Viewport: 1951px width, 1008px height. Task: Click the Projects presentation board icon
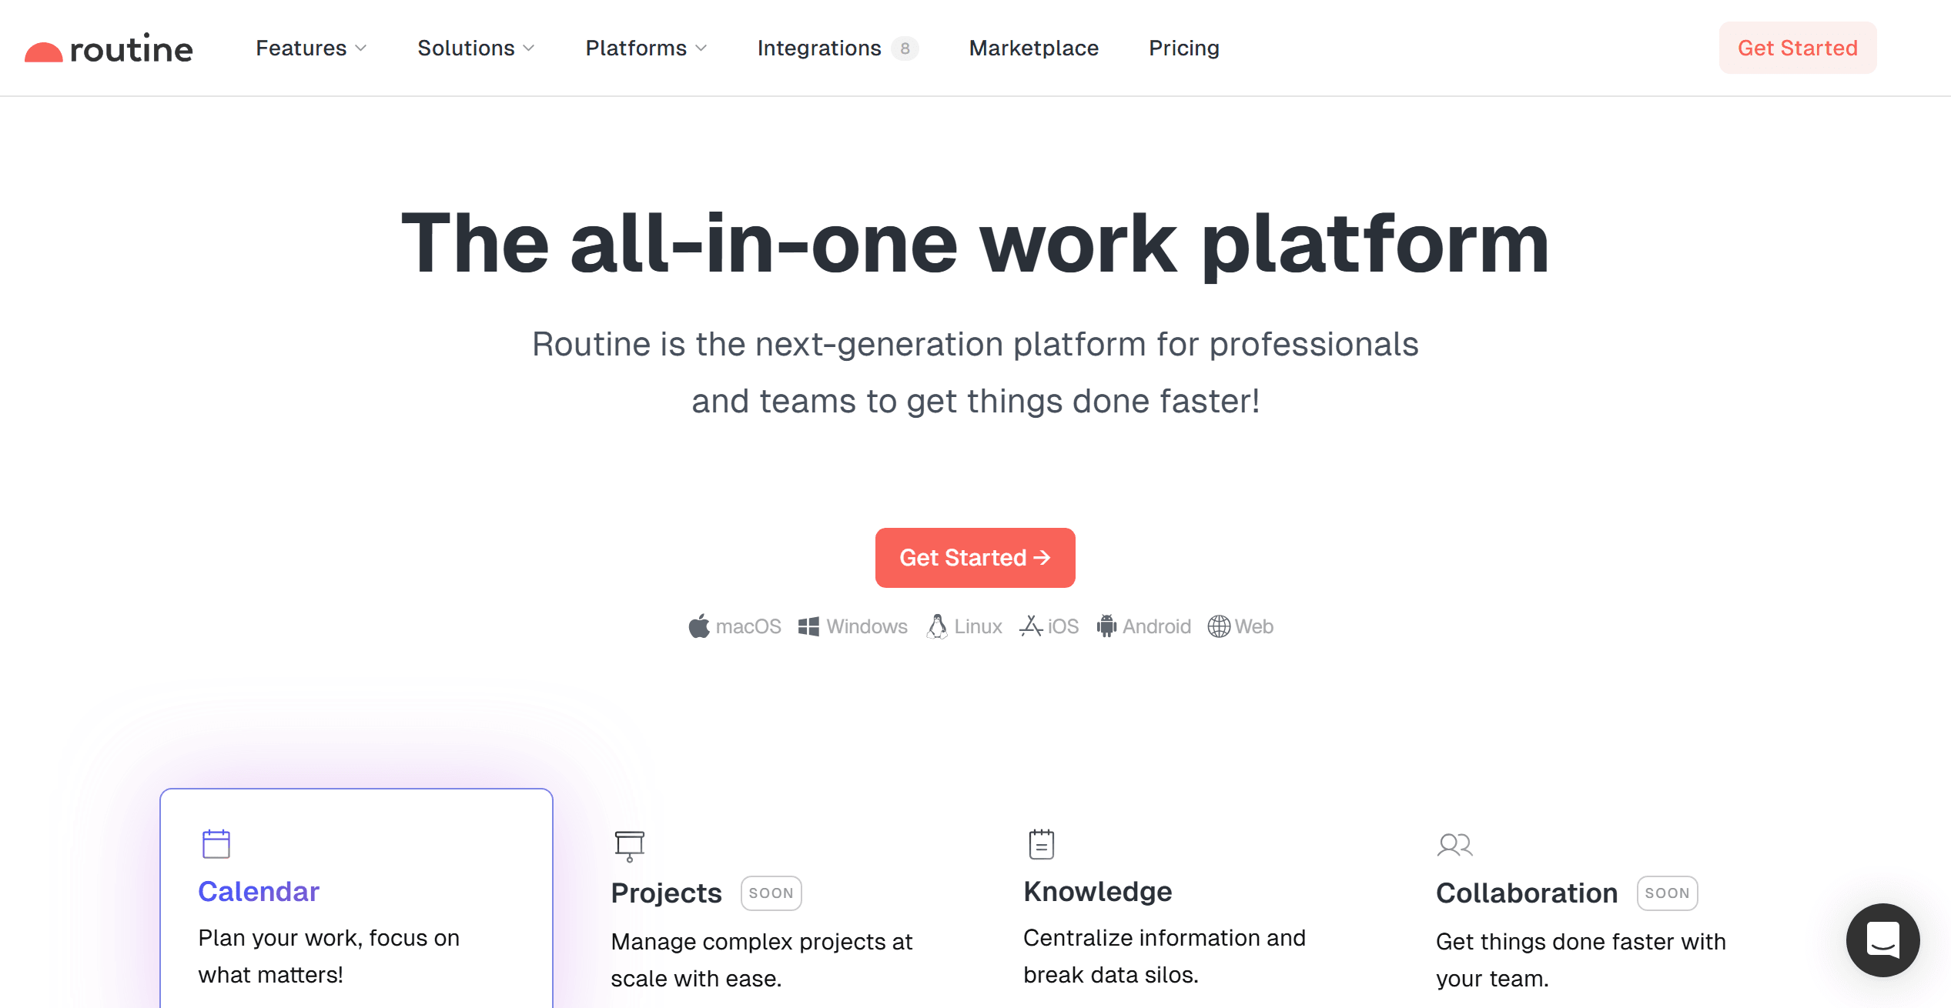pyautogui.click(x=629, y=846)
